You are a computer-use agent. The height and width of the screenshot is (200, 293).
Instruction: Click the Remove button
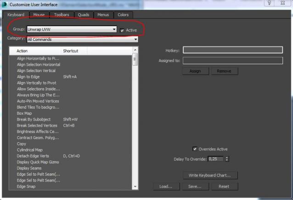[224, 71]
